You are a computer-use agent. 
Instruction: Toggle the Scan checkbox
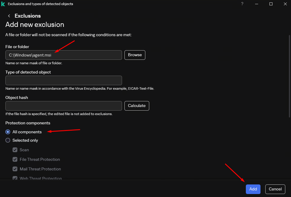(x=15, y=150)
